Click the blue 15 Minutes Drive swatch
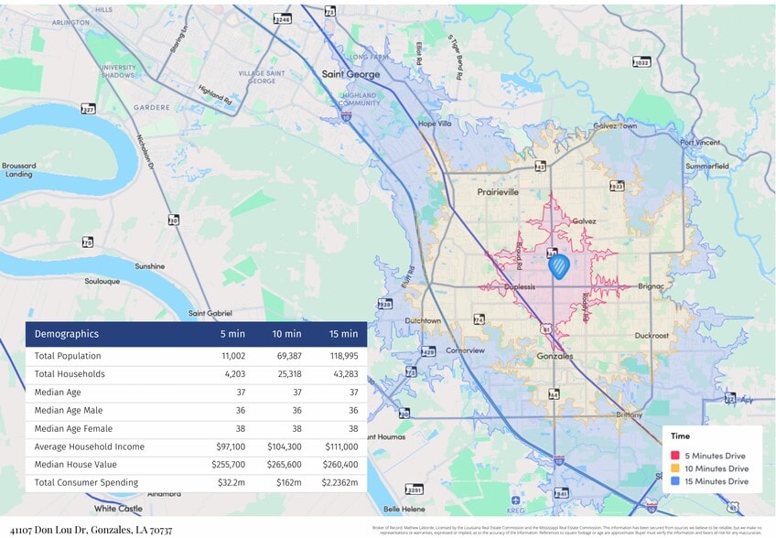Viewport: 776px width, 538px height. click(x=675, y=481)
